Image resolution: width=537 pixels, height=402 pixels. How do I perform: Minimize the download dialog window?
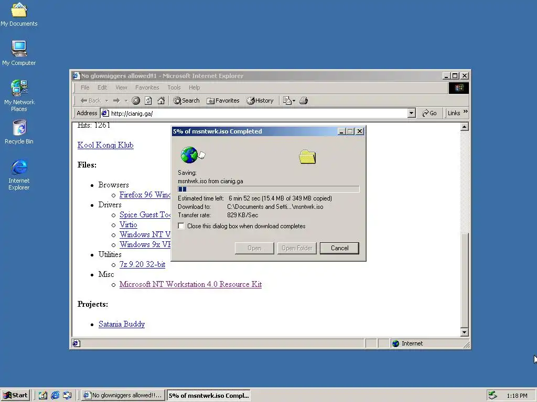point(341,131)
